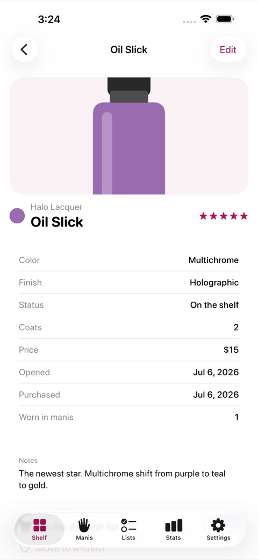Tap the back chevron icon
This screenshot has height=560, width=258.
24,49
